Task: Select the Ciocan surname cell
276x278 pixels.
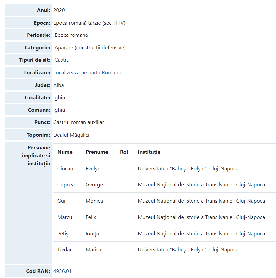Action: point(65,169)
